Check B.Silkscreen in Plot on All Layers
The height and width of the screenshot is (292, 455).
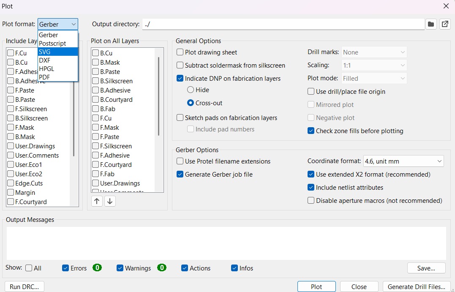point(95,81)
